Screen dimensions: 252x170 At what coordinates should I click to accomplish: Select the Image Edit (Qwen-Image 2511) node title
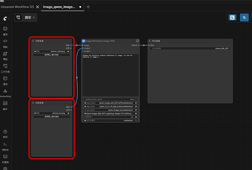point(100,41)
